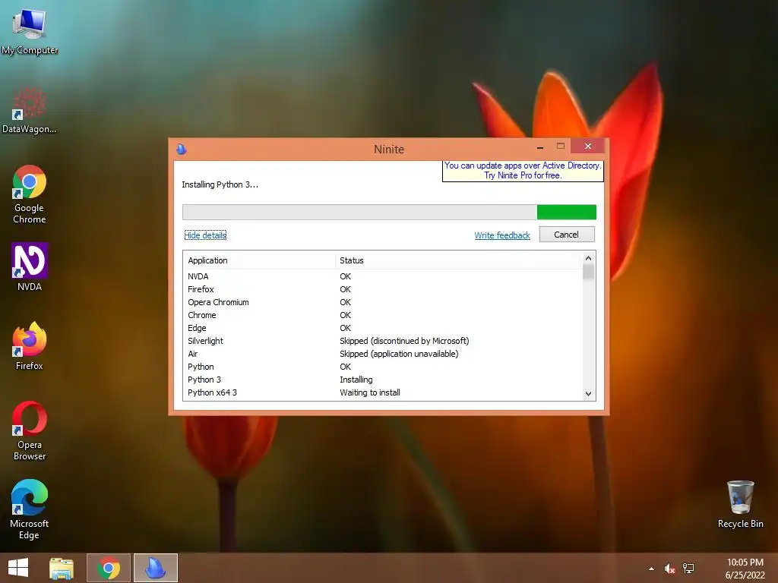Select the Python x64 3 row

pos(382,392)
